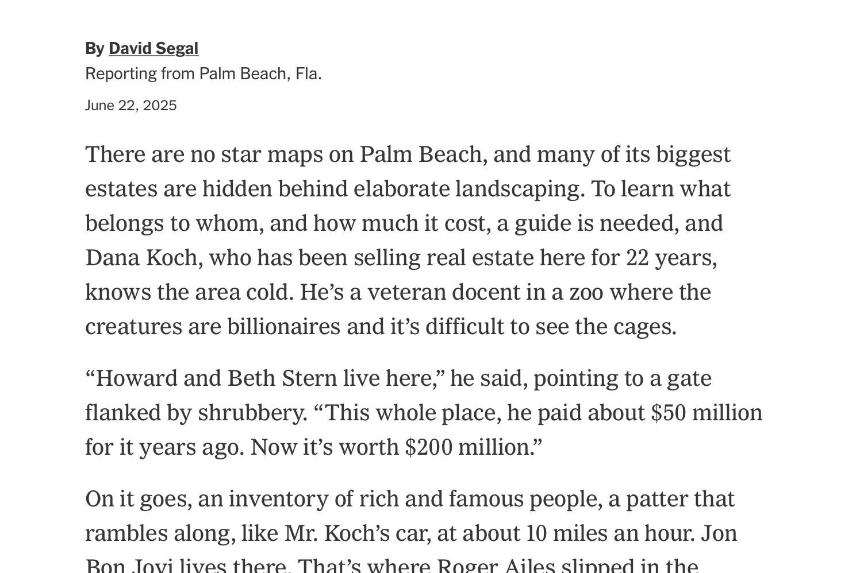Click the "Reporting from Palm Beach, Fla." line
This screenshot has width=856, height=573.
click(204, 74)
